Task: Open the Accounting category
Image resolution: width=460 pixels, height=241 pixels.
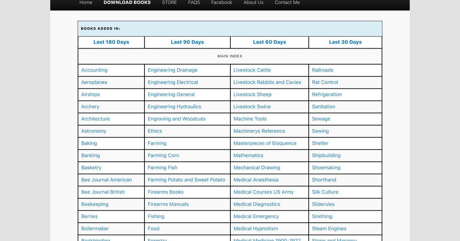Action: [94, 70]
